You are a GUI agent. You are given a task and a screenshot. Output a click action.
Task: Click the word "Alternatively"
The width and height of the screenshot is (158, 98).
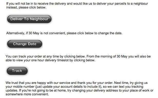click(x=15, y=33)
